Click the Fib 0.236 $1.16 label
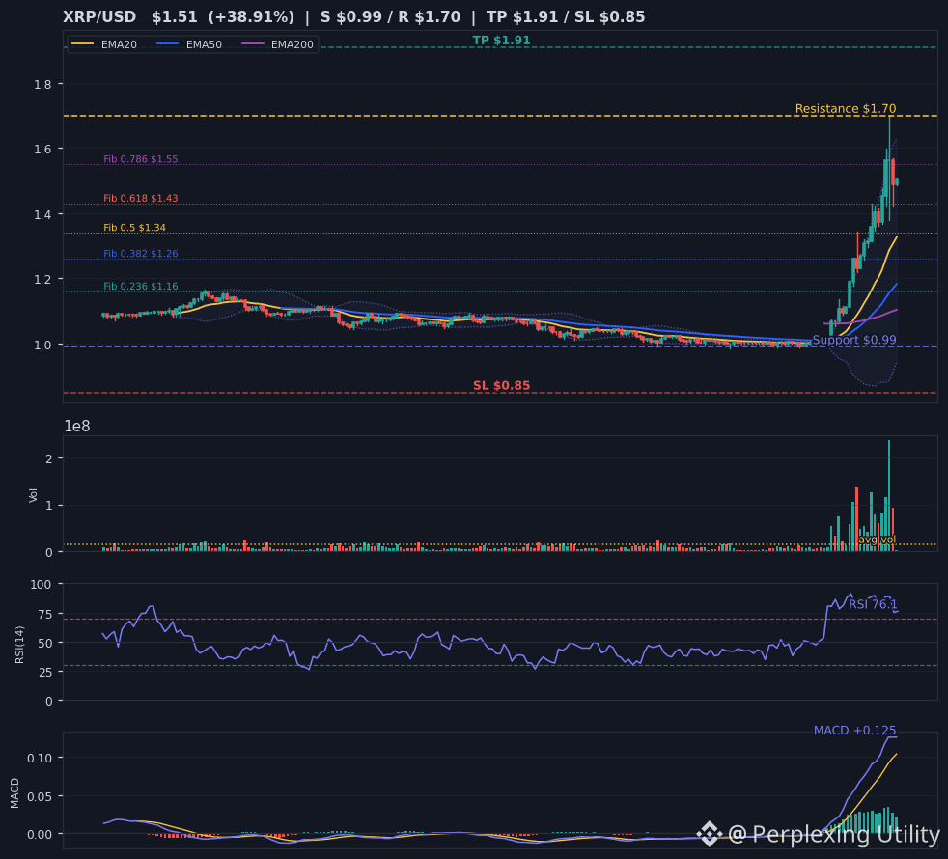948x859 pixels. (140, 287)
